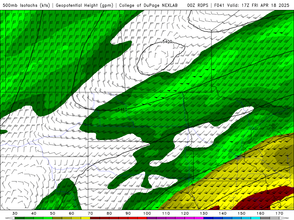Select the dark purple swatch starting at 100

click(x=152, y=218)
